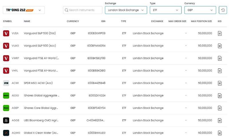Click the magnifier icon in search box
Viewport: 229px width, 137px height.
click(66, 10)
